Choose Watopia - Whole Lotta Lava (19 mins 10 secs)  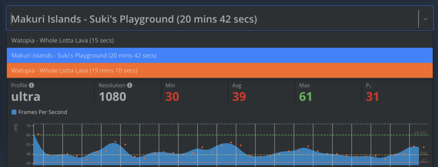[x=219, y=70]
